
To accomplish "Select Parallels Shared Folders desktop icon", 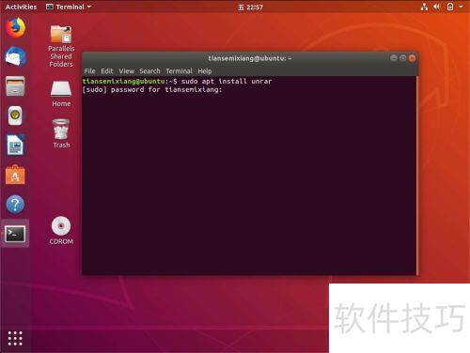I will point(61,46).
